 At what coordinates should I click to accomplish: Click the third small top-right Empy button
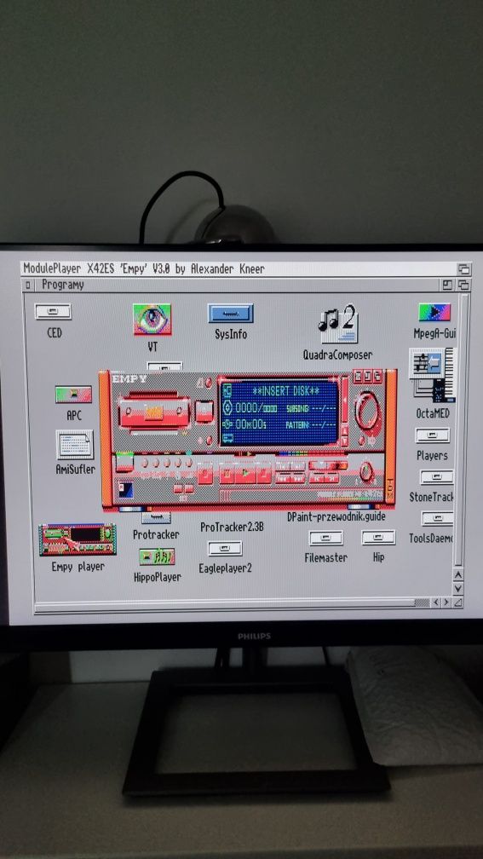pyautogui.click(x=377, y=376)
